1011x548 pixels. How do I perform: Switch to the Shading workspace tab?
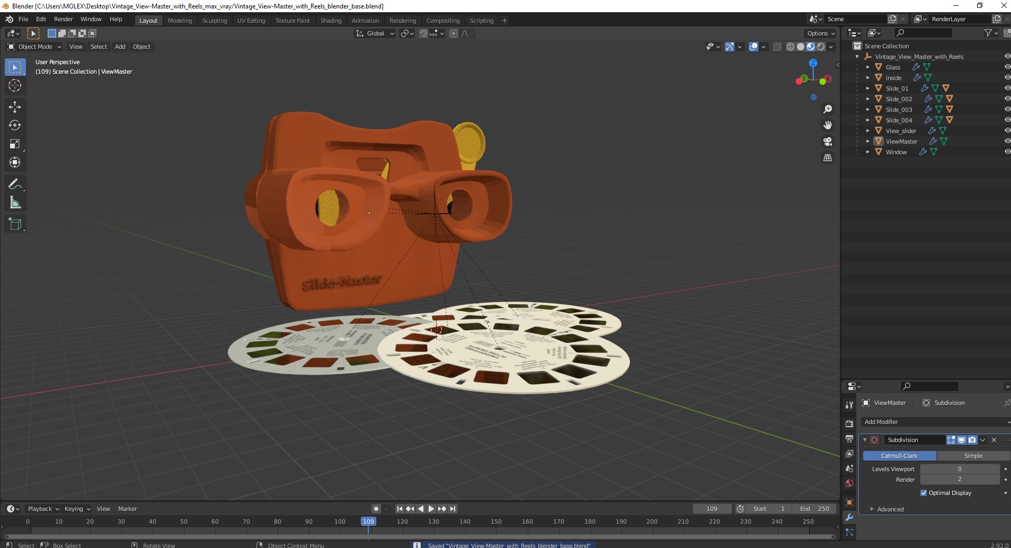pyautogui.click(x=331, y=21)
